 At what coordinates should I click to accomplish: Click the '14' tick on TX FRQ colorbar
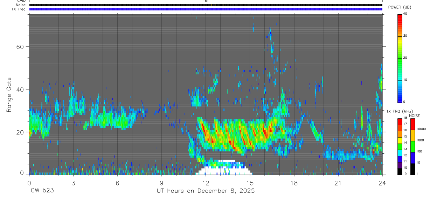[405, 143]
